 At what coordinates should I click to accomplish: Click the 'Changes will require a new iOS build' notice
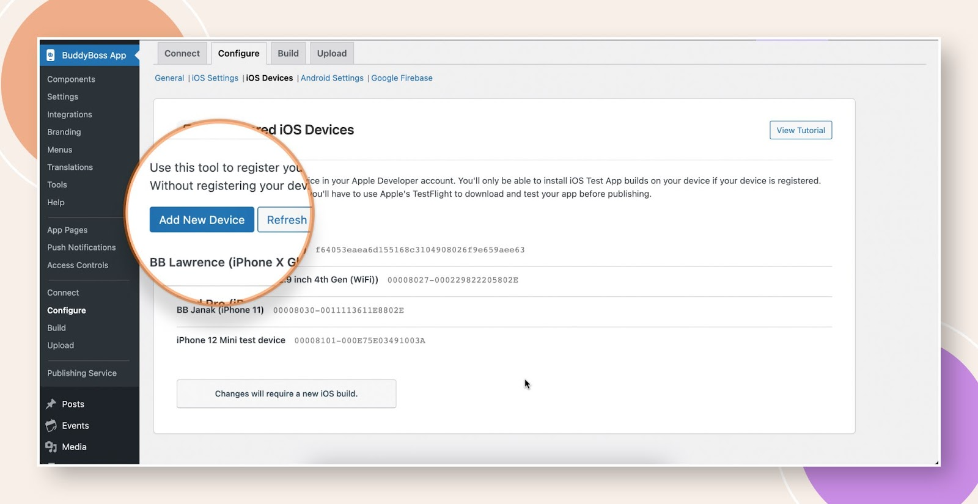286,393
